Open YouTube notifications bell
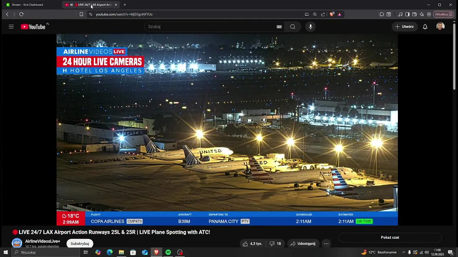Image resolution: width=458 pixels, height=257 pixels. point(425,27)
